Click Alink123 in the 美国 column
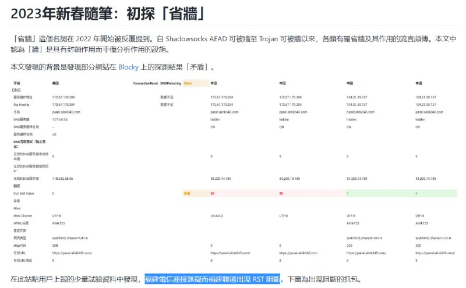Image resolution: width=466 pixels, height=288 pixels. [x=58, y=223]
